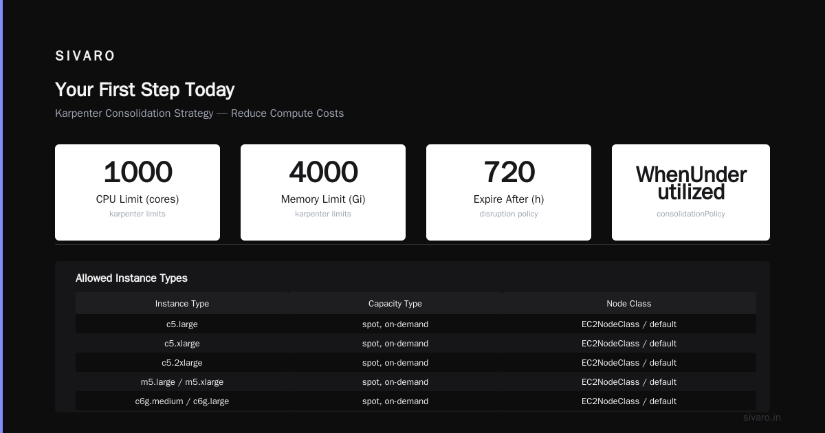Click node class in the m5.large row
Image resolution: width=825 pixels, height=433 pixels.
pos(629,381)
